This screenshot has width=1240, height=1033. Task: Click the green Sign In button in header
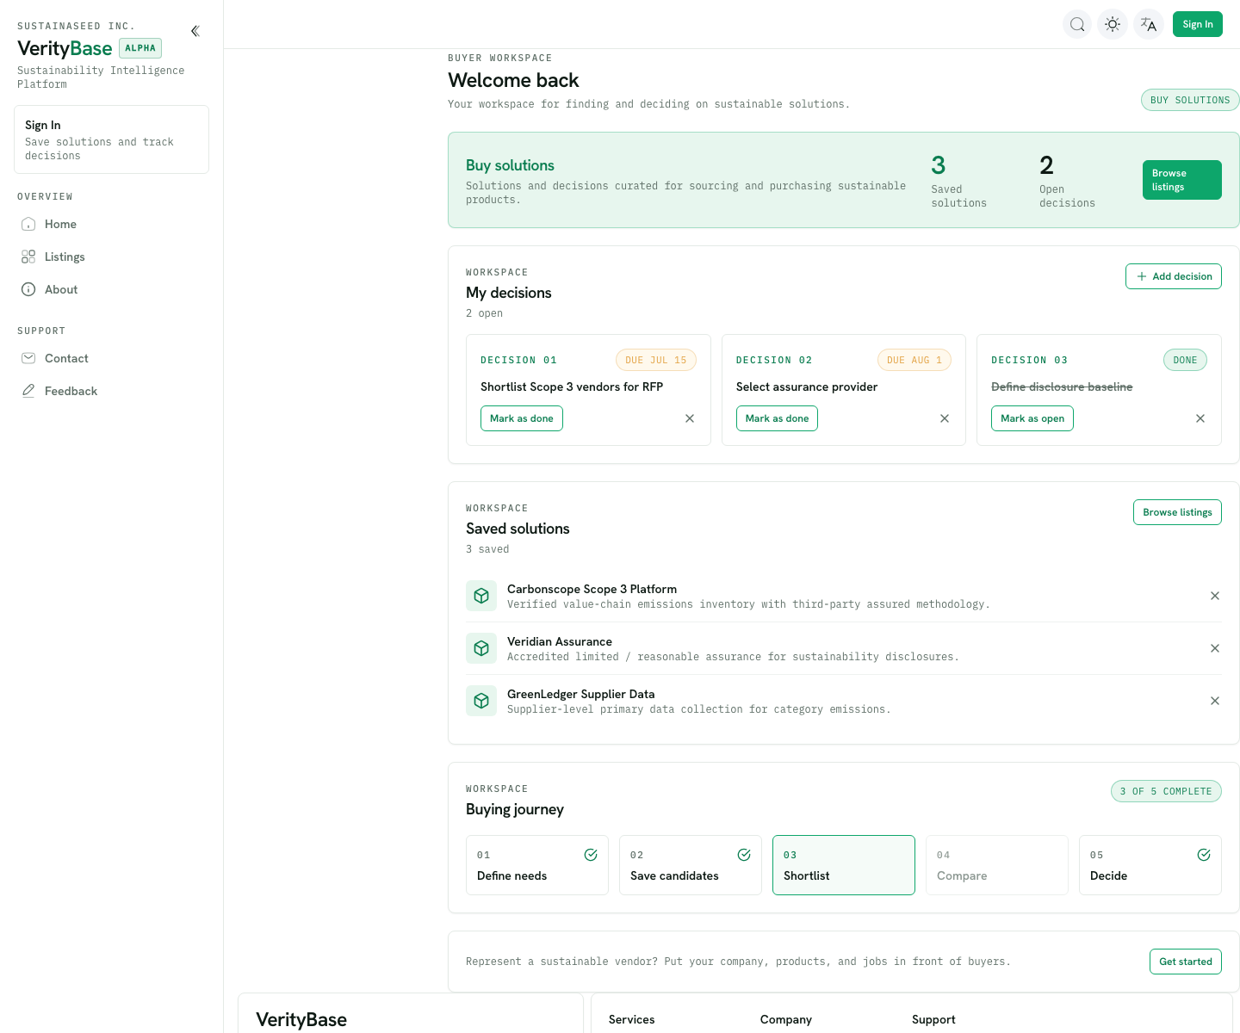(1198, 24)
